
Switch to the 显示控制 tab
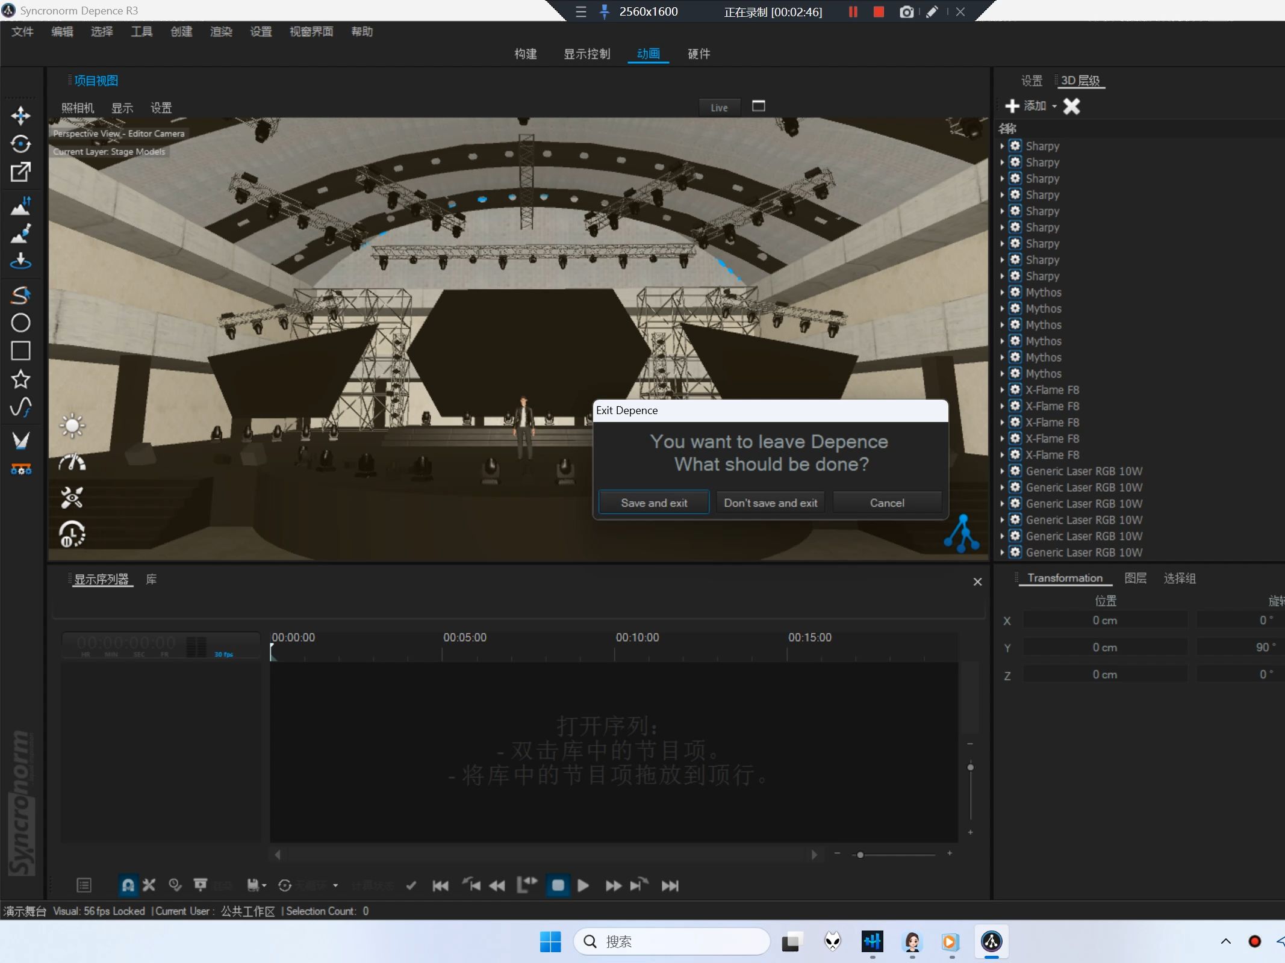point(586,54)
